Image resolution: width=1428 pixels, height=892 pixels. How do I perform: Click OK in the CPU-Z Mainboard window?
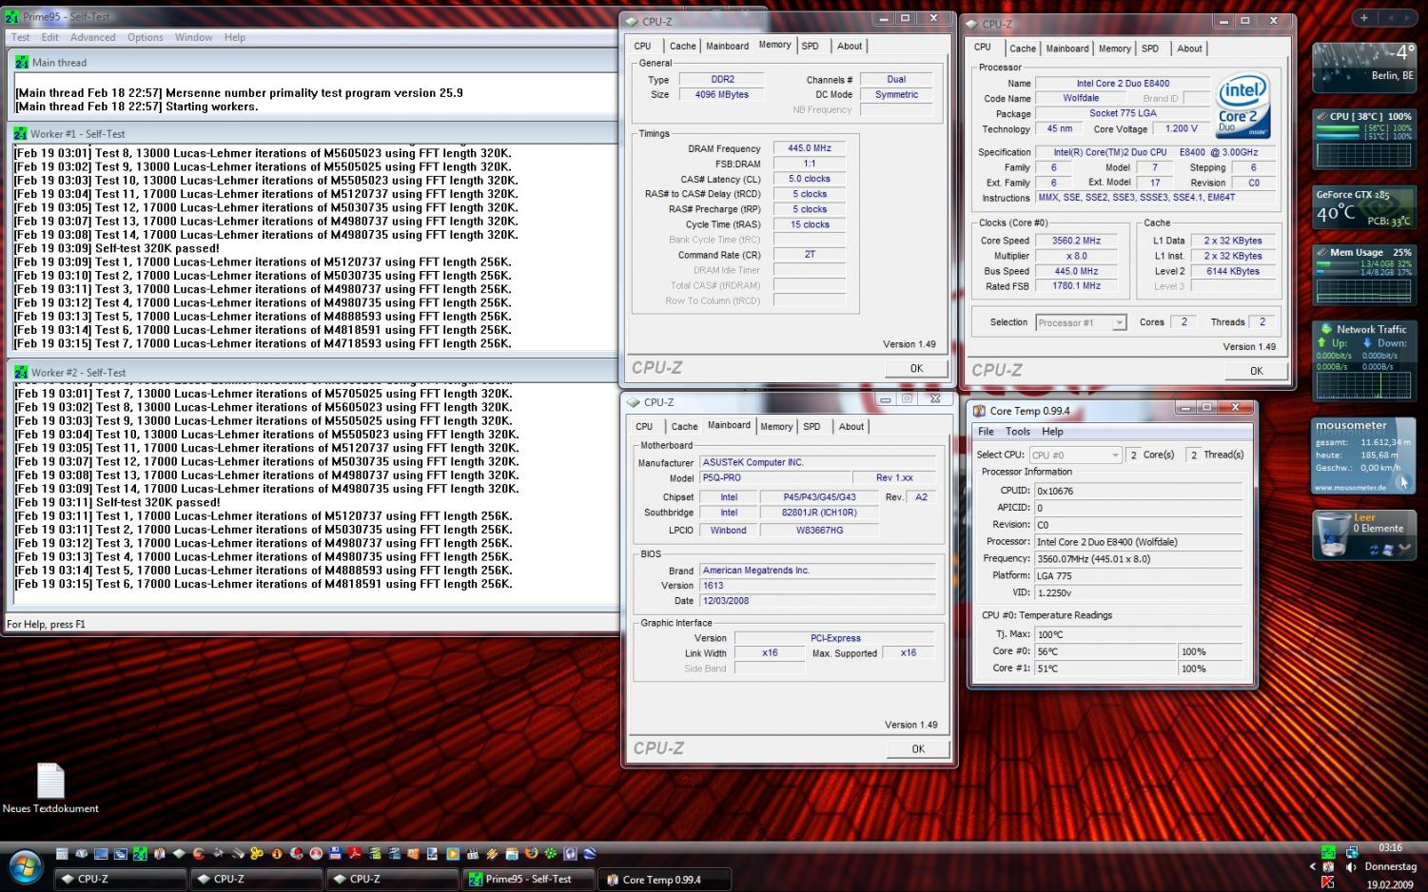[918, 748]
